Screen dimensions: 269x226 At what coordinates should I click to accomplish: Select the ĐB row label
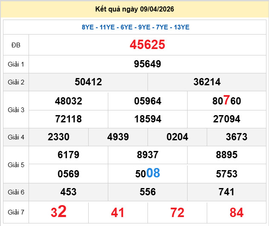coord(16,45)
